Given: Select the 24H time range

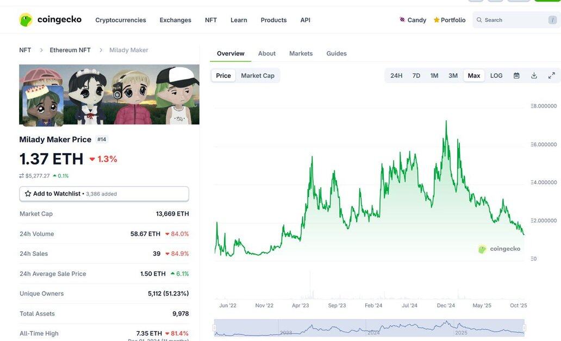Looking at the screenshot, I should point(396,75).
